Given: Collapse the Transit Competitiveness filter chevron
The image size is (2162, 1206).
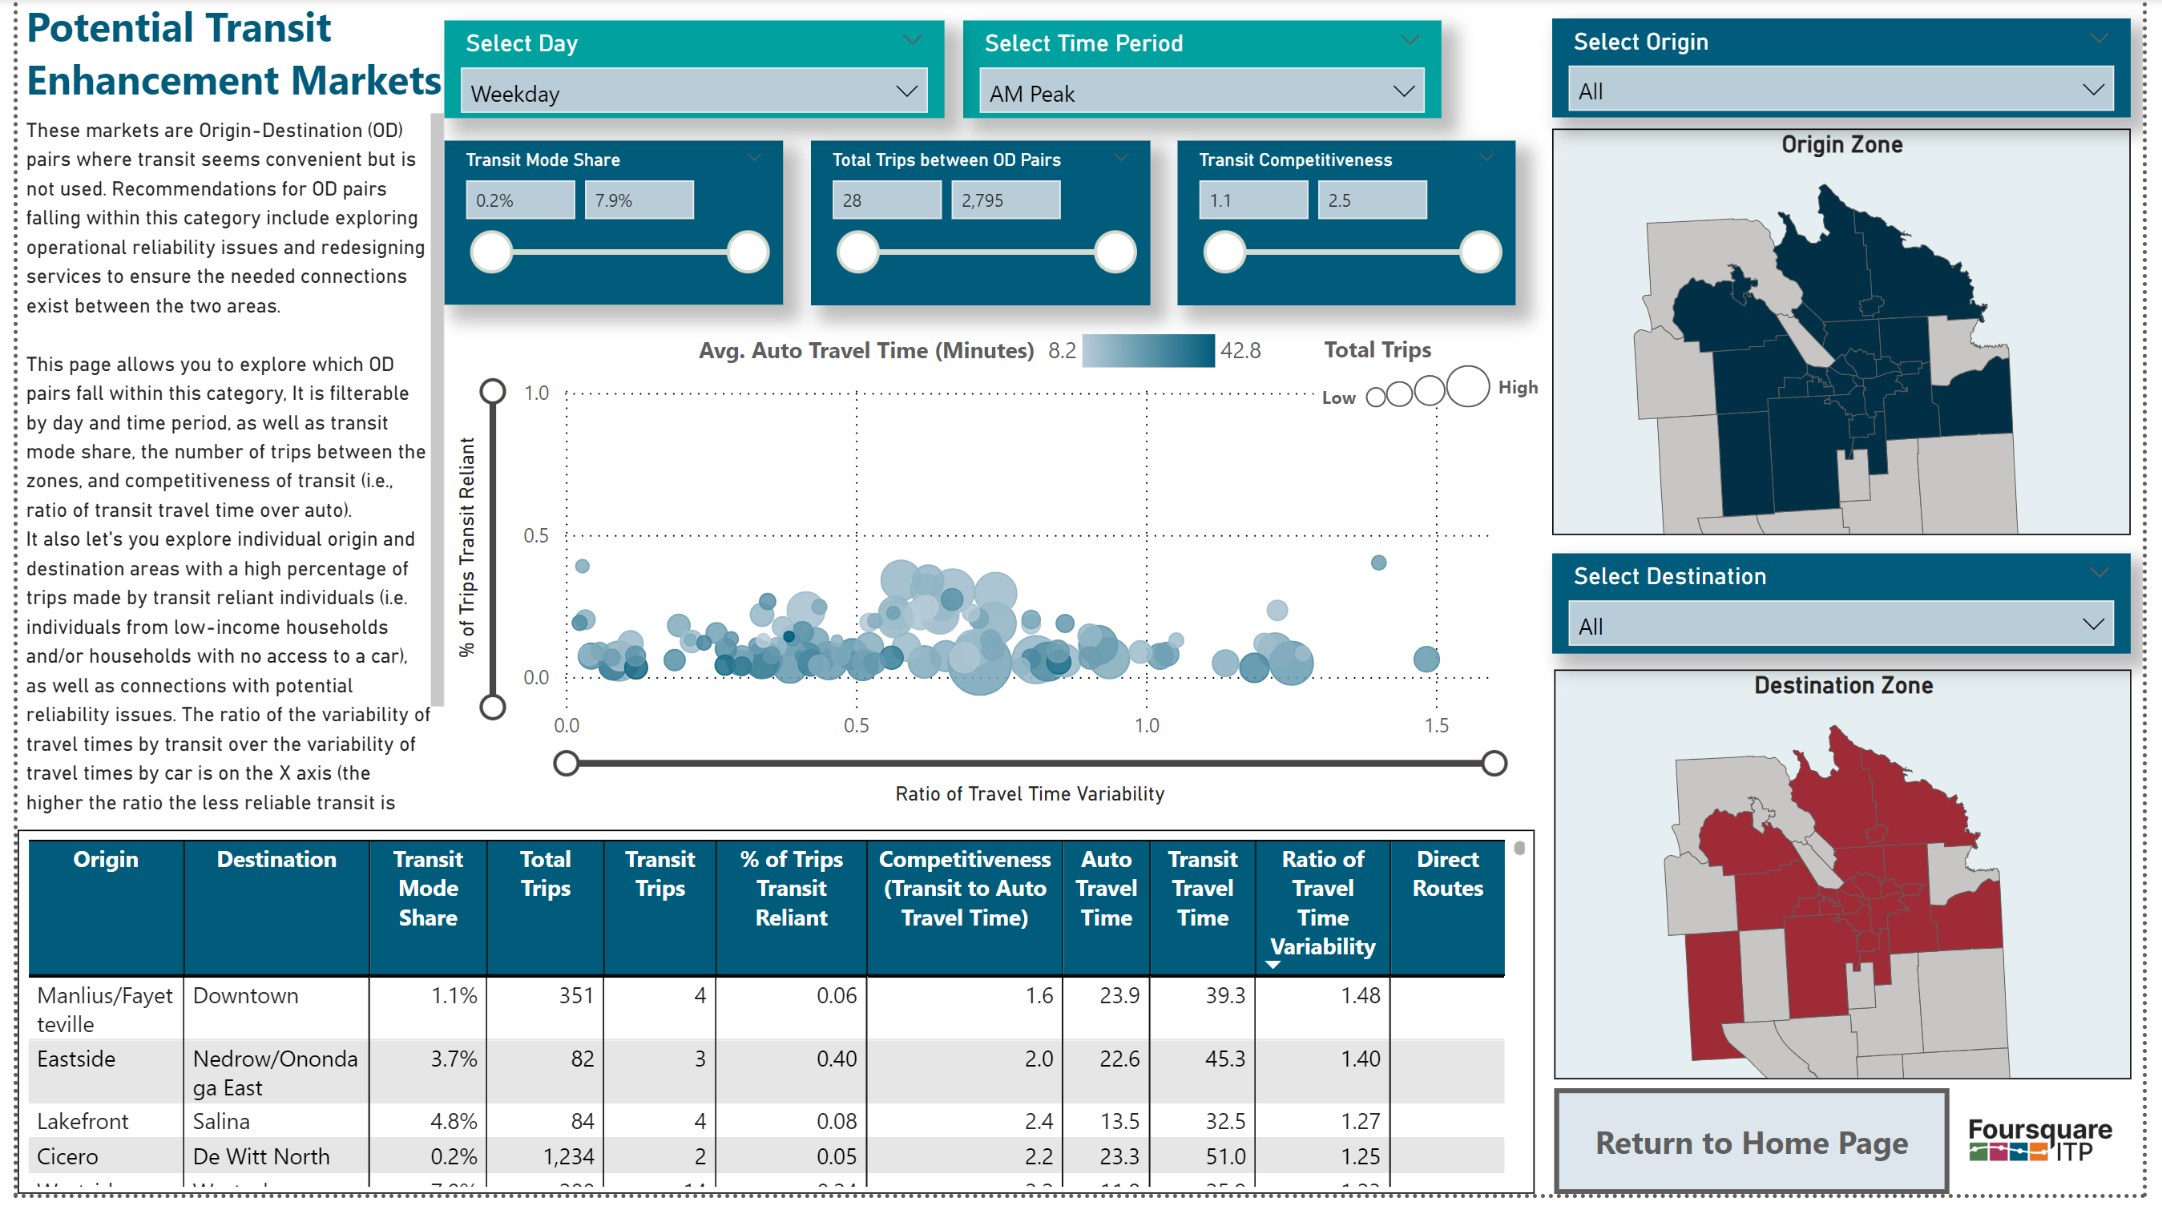Looking at the screenshot, I should pos(1487,156).
